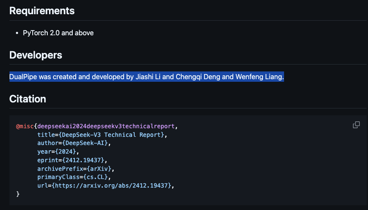
Task: Click the closing brace of the citation
Action: pyautogui.click(x=18, y=194)
